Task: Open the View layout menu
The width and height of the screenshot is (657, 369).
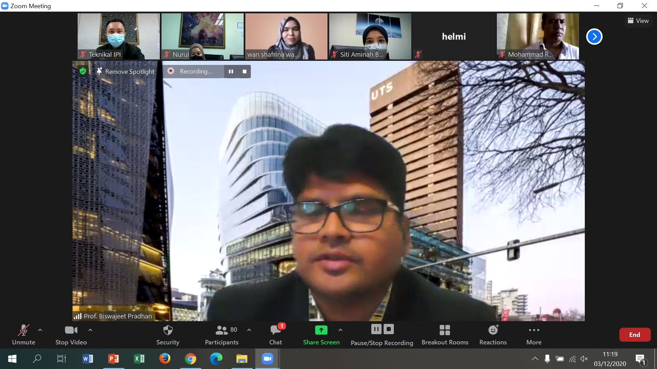Action: 638,21
